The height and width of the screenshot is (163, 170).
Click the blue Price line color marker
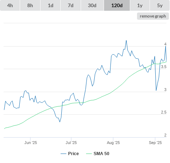pos(63,154)
